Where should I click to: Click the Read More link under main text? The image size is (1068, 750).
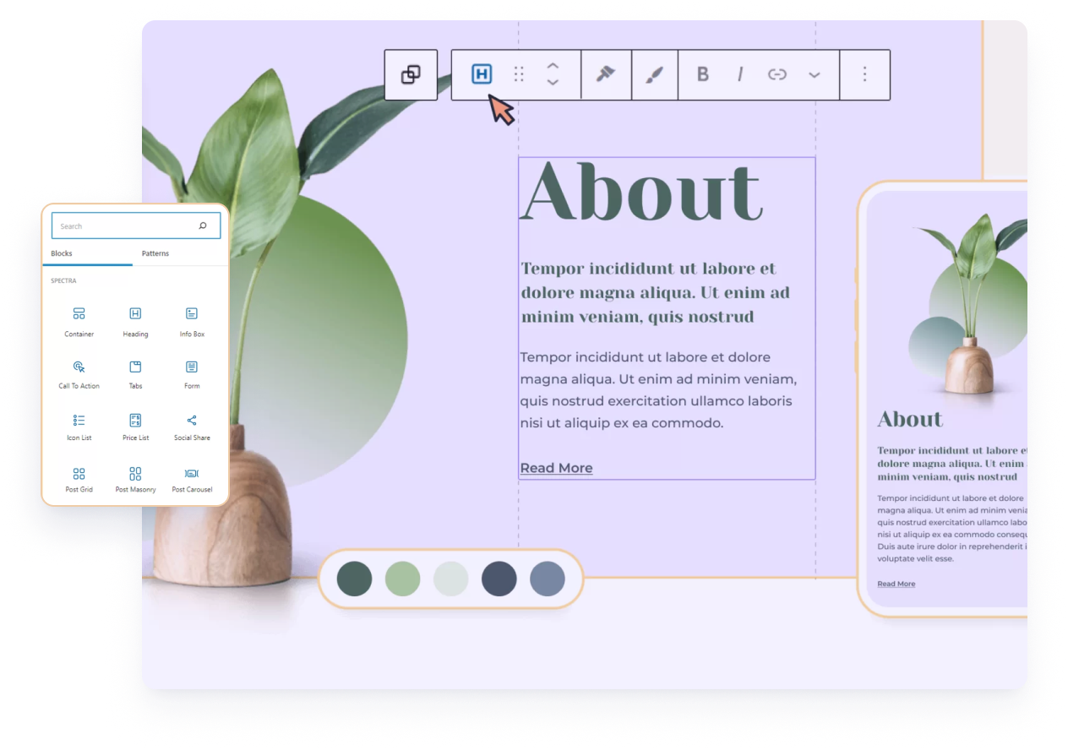556,468
